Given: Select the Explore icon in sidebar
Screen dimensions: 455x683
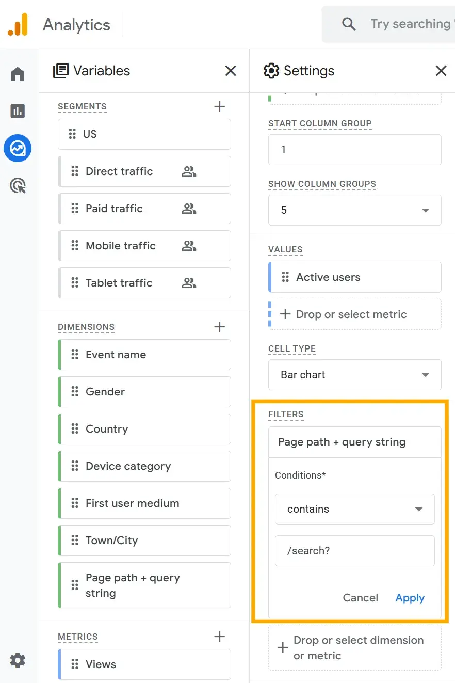Looking at the screenshot, I should tap(18, 149).
